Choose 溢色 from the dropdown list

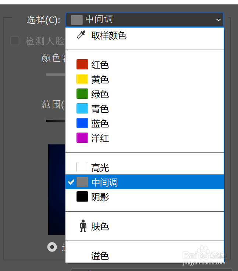pyautogui.click(x=100, y=256)
